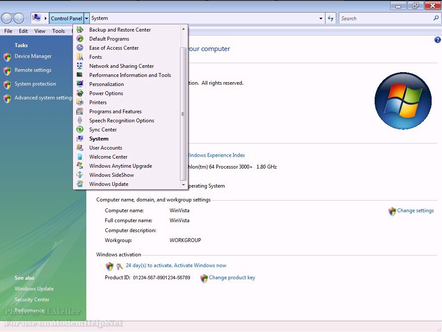The width and height of the screenshot is (442, 332).
Task: Click the dropdown list scroll up arrow
Action: pyautogui.click(x=183, y=29)
